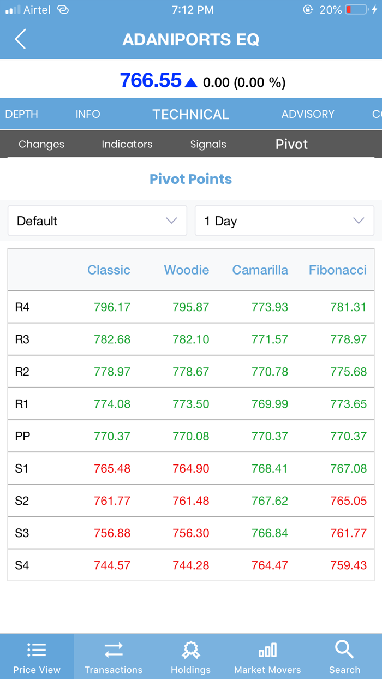Open Holdings ribbon badge icon
The width and height of the screenshot is (382, 679).
click(190, 650)
